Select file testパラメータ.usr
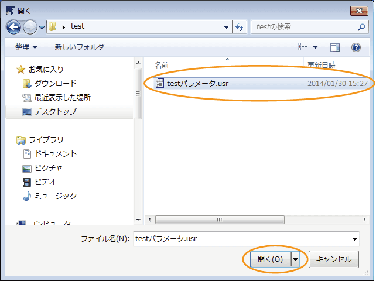Screen dimensions: 376x281 click(262, 84)
